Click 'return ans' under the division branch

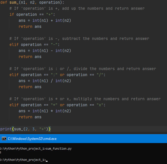click(30, 87)
